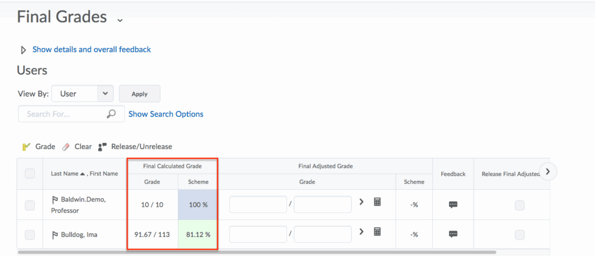Select checkbox for Baldwin.Demo, Professor
Image resolution: width=595 pixels, height=256 pixels.
pos(30,204)
